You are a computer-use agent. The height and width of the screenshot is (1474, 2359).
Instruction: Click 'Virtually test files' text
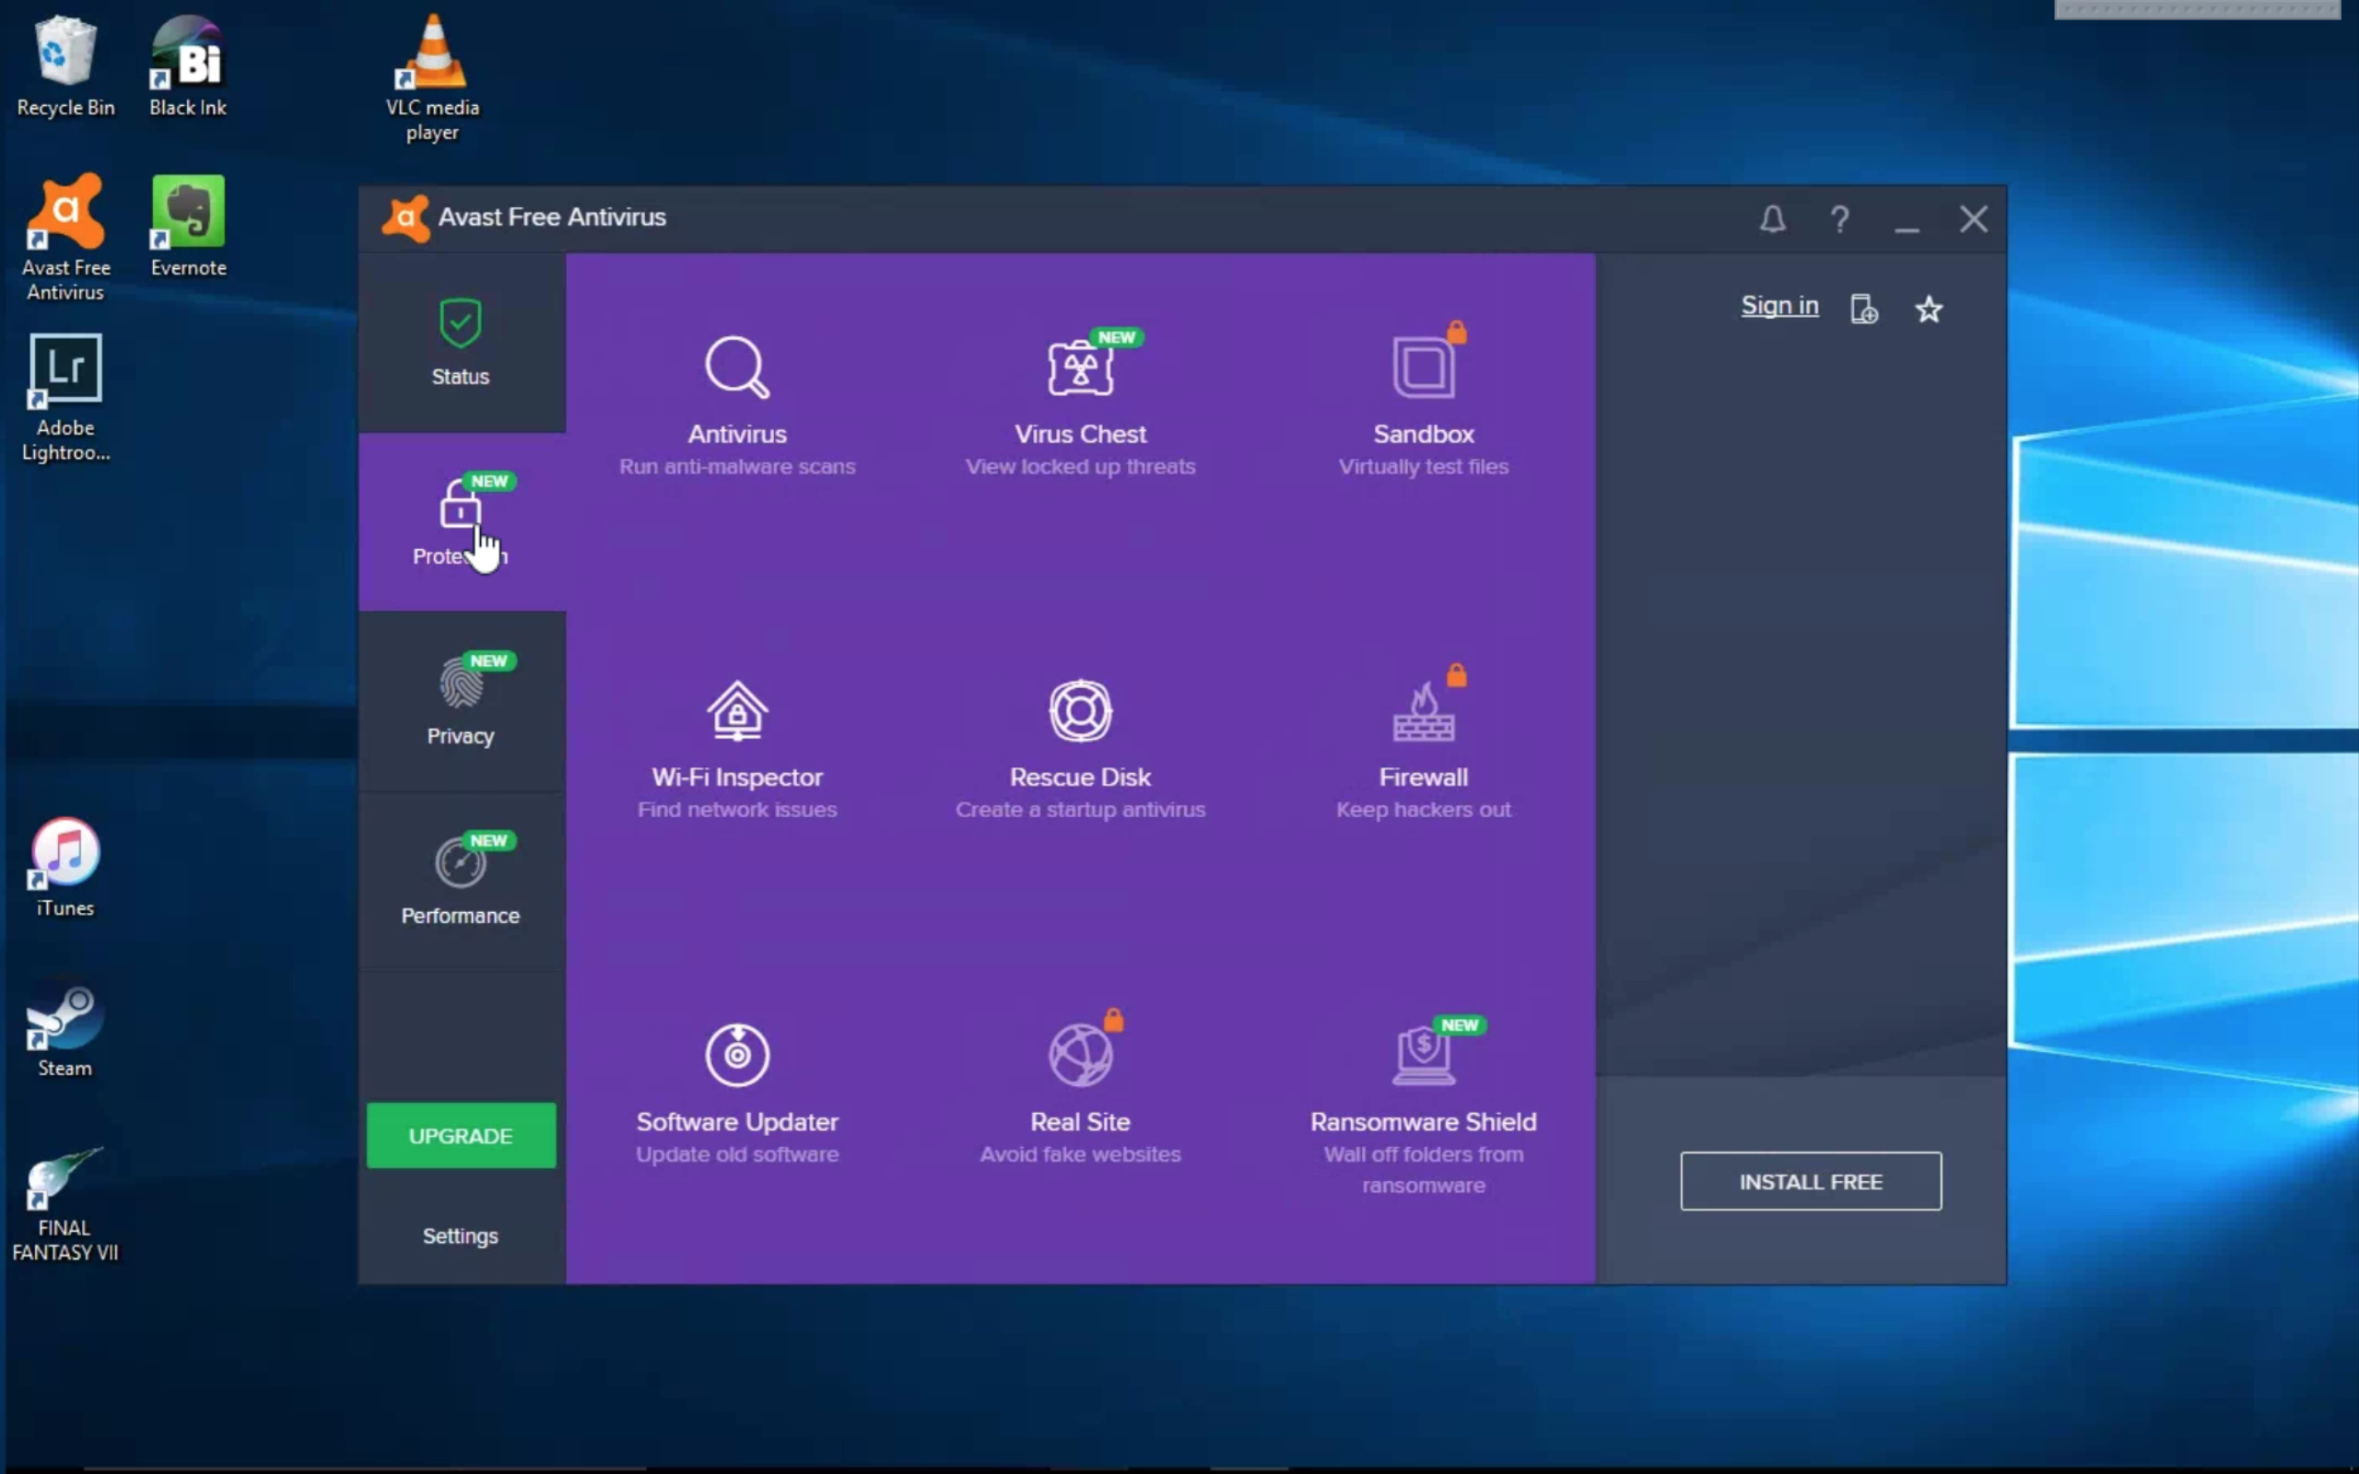pyautogui.click(x=1423, y=467)
